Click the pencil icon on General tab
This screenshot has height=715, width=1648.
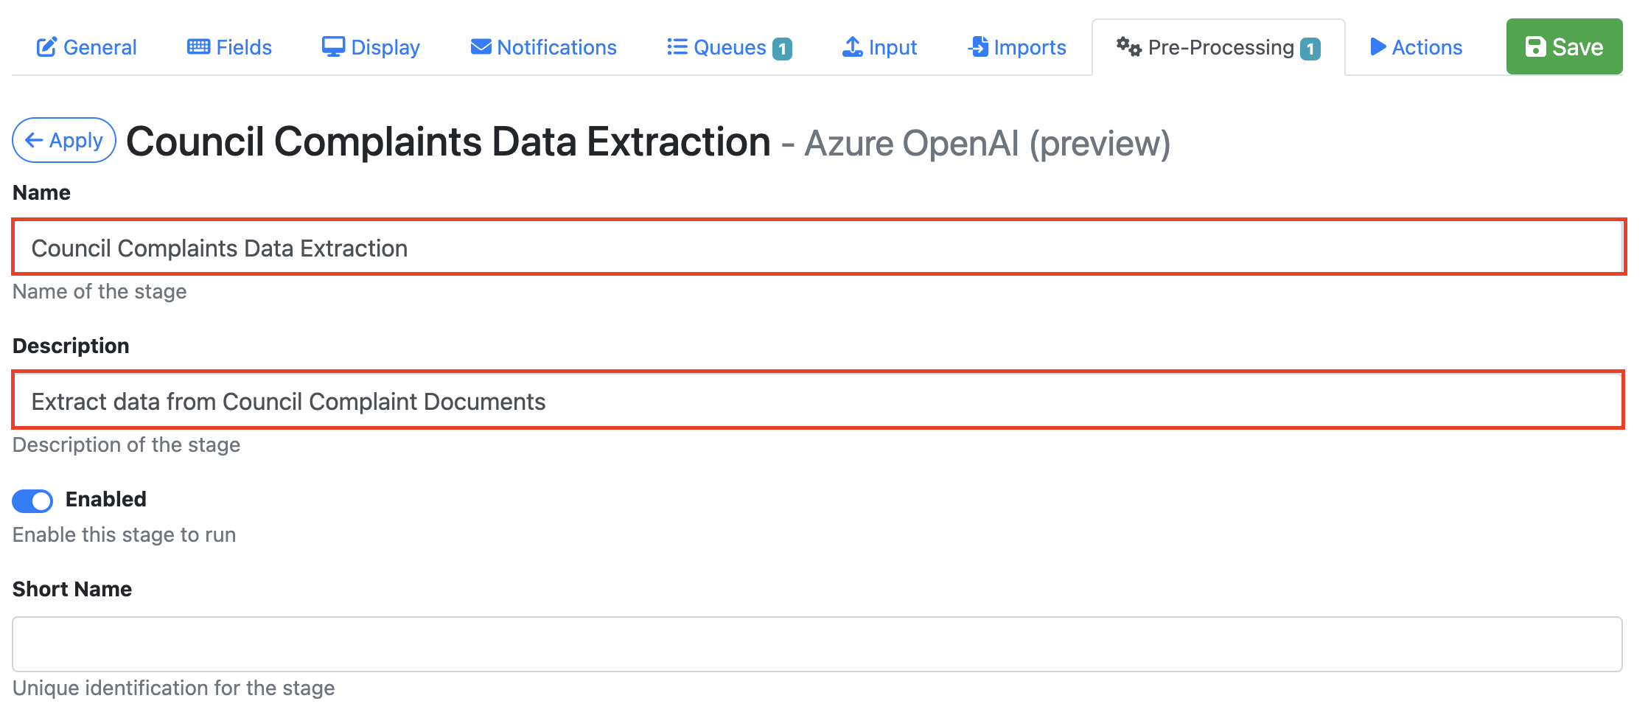[46, 47]
